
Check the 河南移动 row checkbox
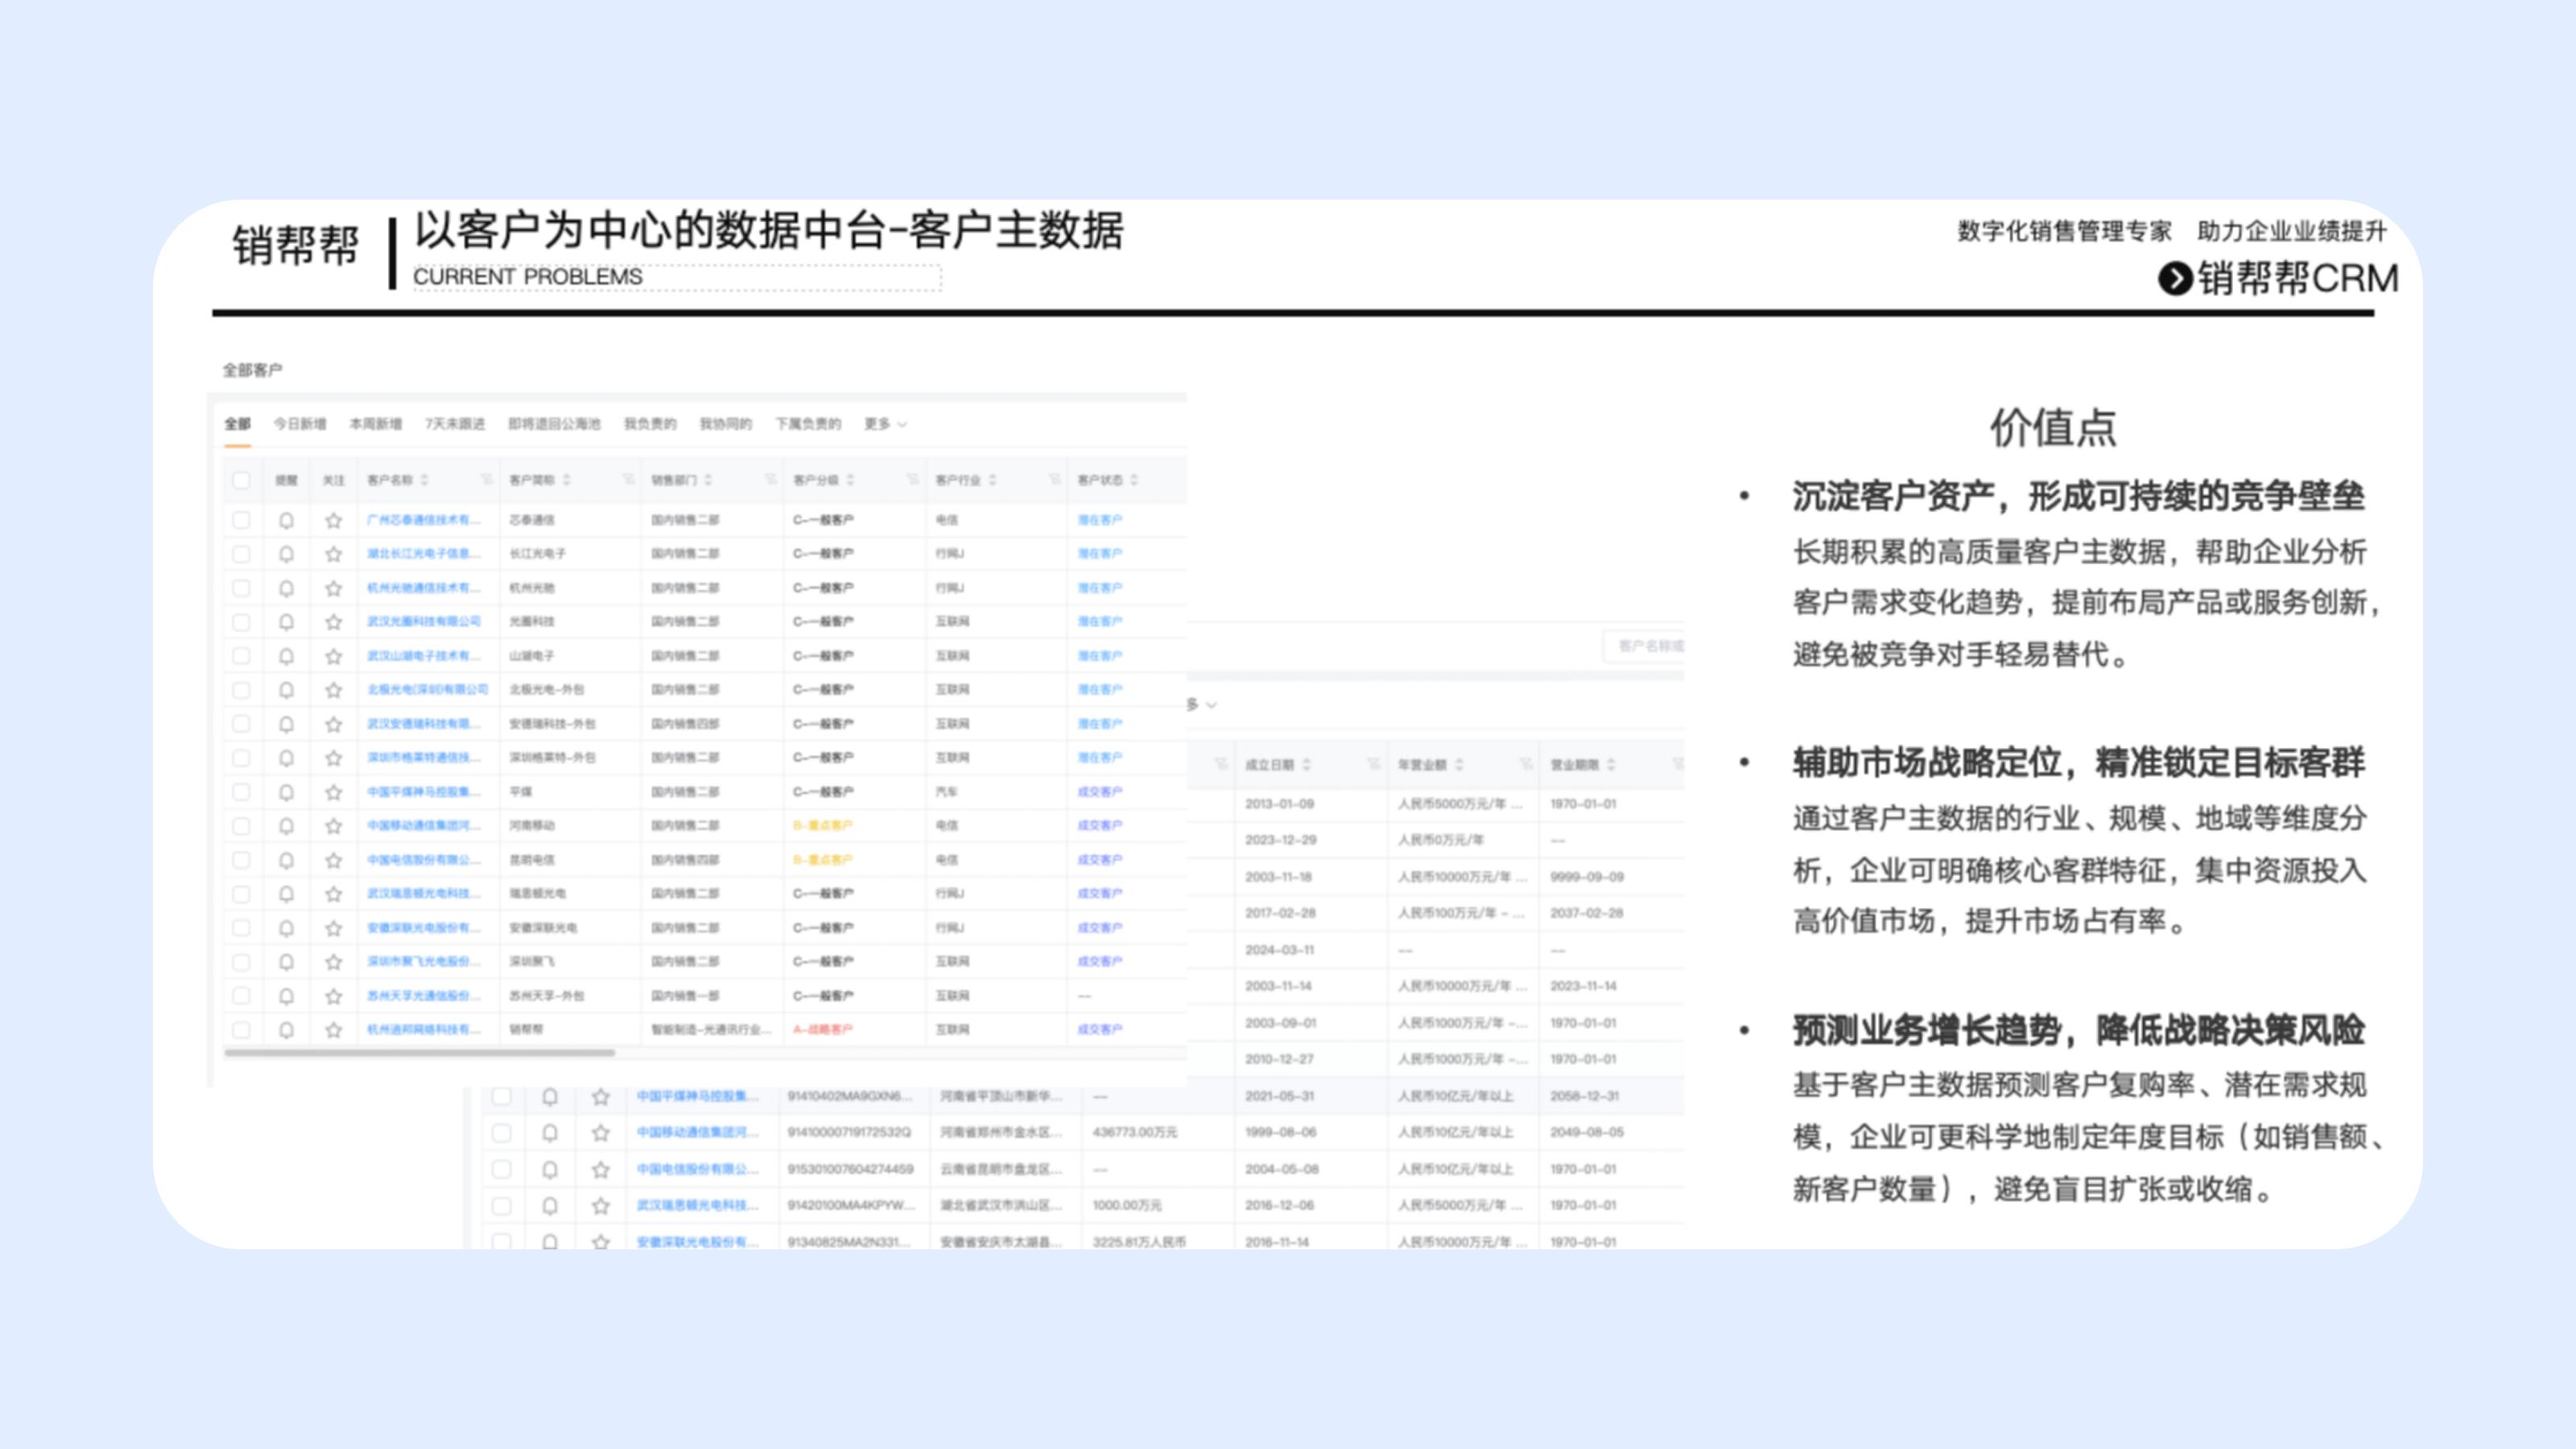click(241, 826)
